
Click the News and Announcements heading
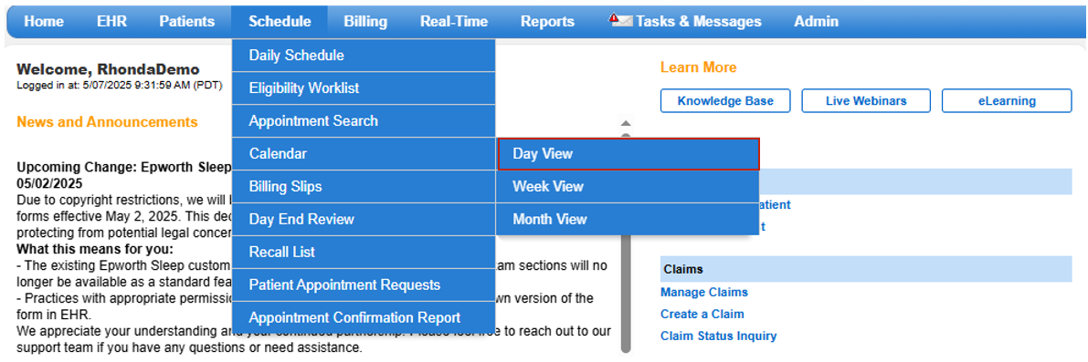[x=108, y=122]
